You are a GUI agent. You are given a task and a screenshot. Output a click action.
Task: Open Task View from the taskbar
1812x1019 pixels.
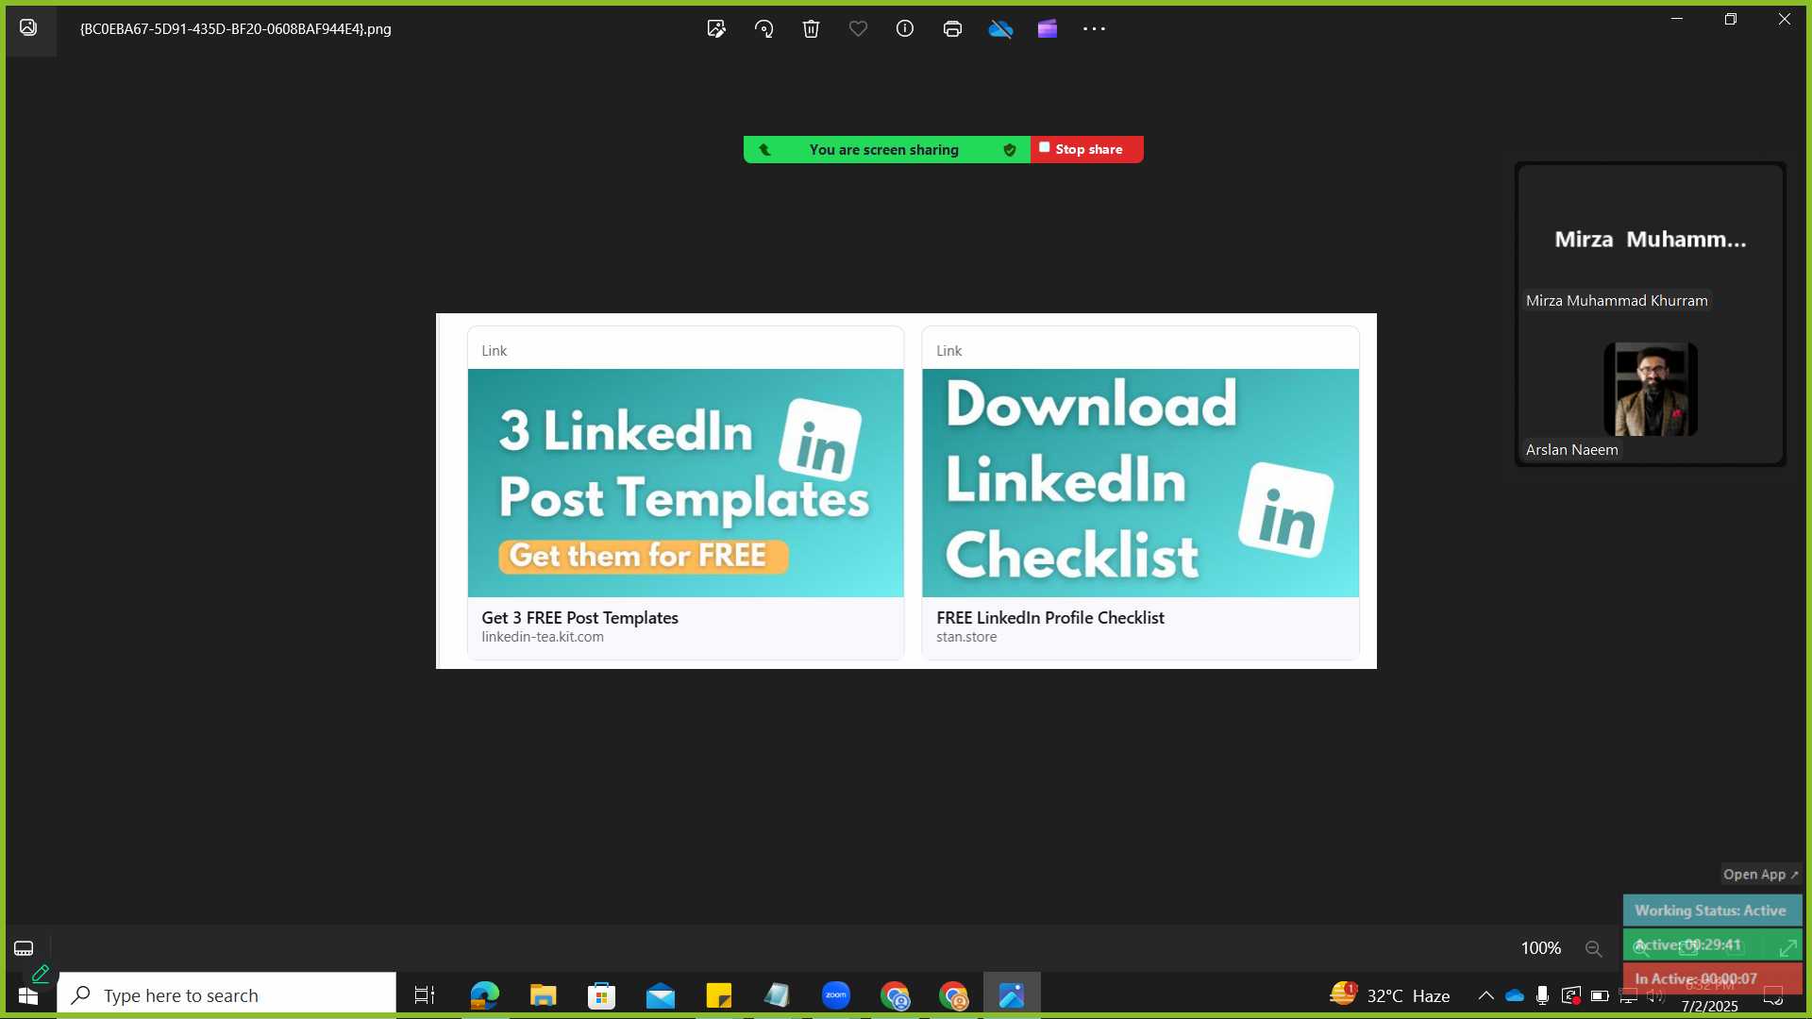point(425,995)
